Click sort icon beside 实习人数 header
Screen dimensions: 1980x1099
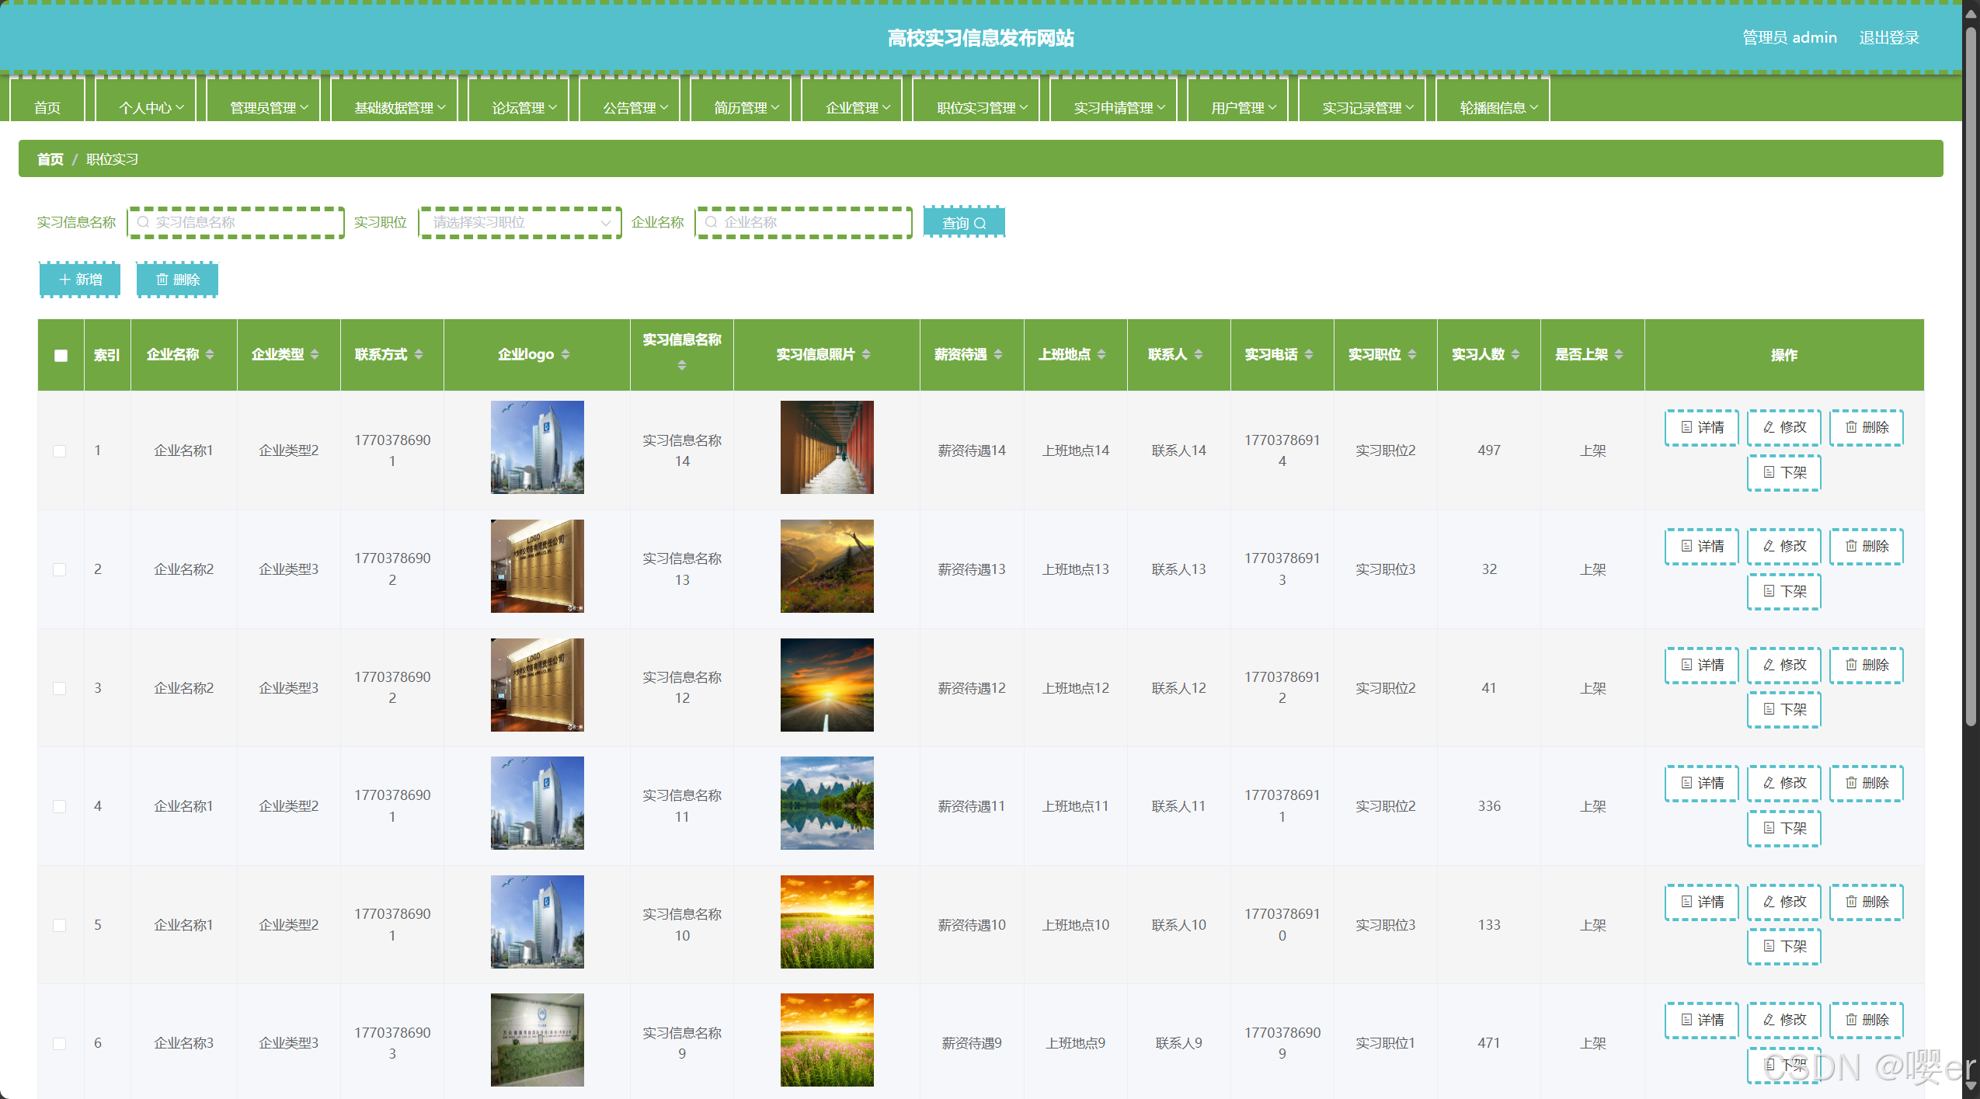(x=1515, y=354)
